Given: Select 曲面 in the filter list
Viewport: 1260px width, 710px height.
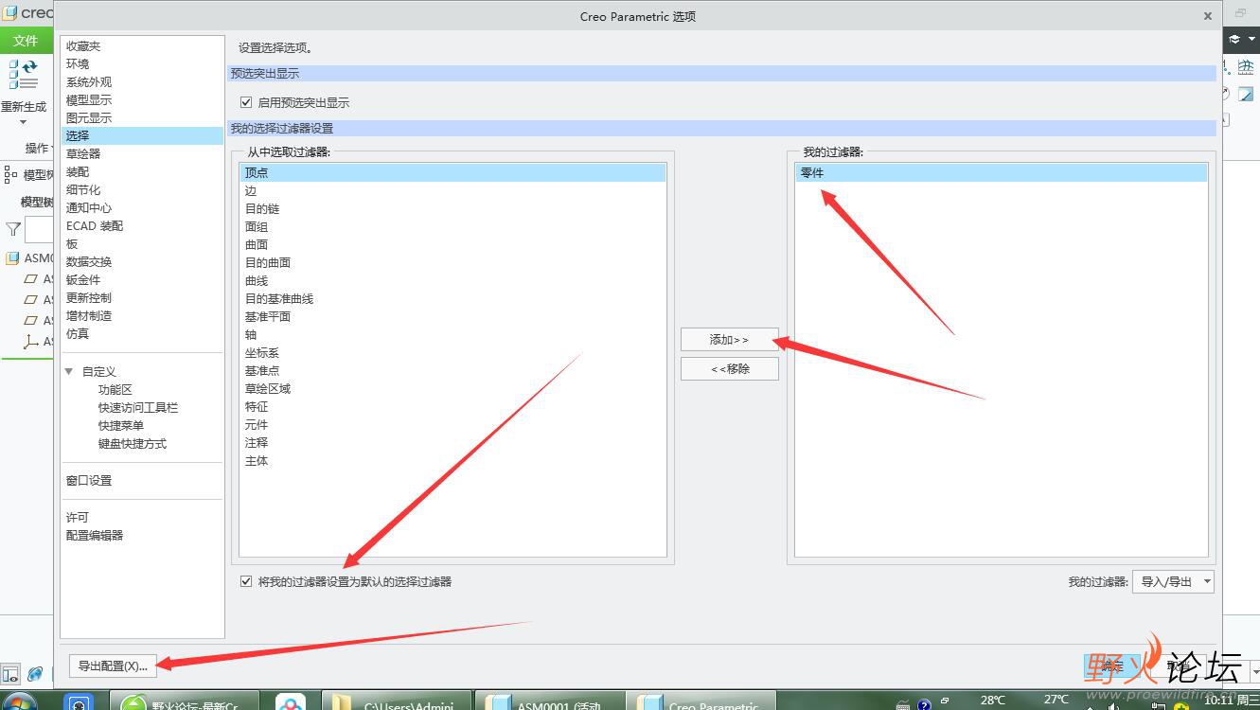Looking at the screenshot, I should [x=453, y=244].
